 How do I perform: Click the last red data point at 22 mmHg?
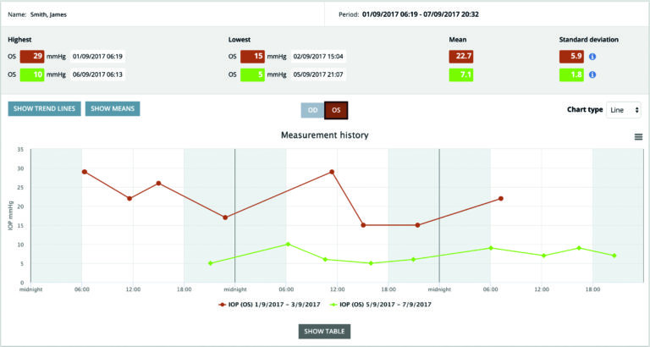[501, 199]
